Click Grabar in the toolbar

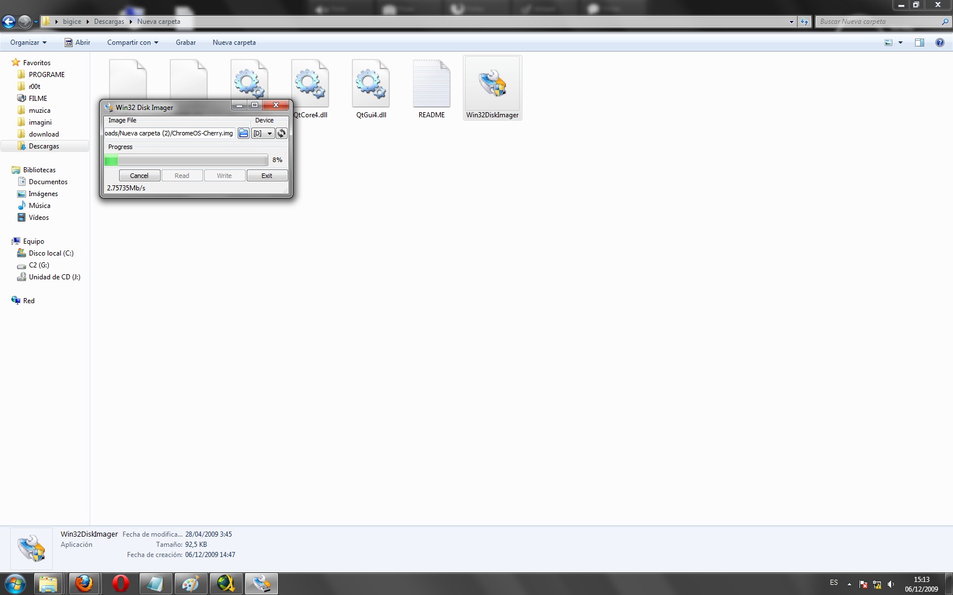(x=185, y=42)
